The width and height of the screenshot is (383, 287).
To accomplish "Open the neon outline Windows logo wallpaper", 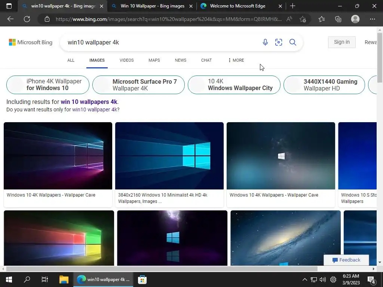I will [x=58, y=156].
